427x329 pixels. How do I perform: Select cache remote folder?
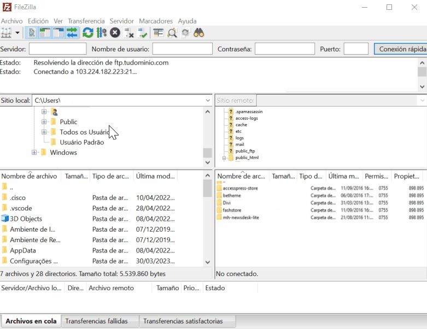click(x=241, y=125)
